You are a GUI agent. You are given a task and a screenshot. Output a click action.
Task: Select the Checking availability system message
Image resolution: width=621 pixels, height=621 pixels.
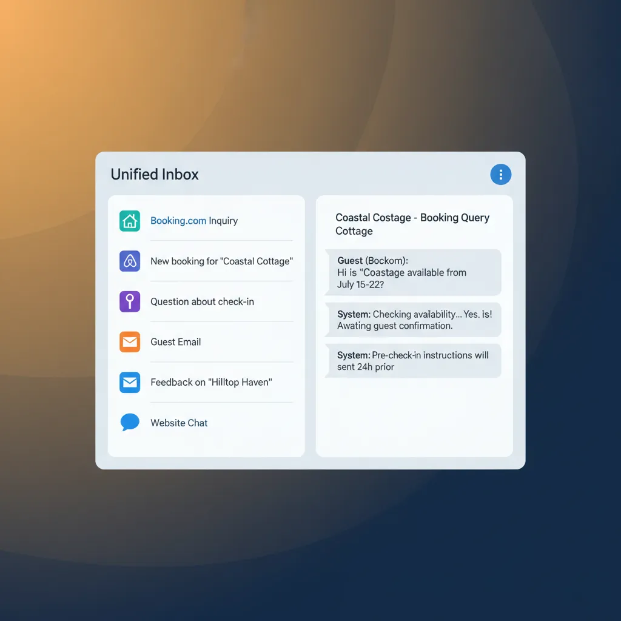413,320
